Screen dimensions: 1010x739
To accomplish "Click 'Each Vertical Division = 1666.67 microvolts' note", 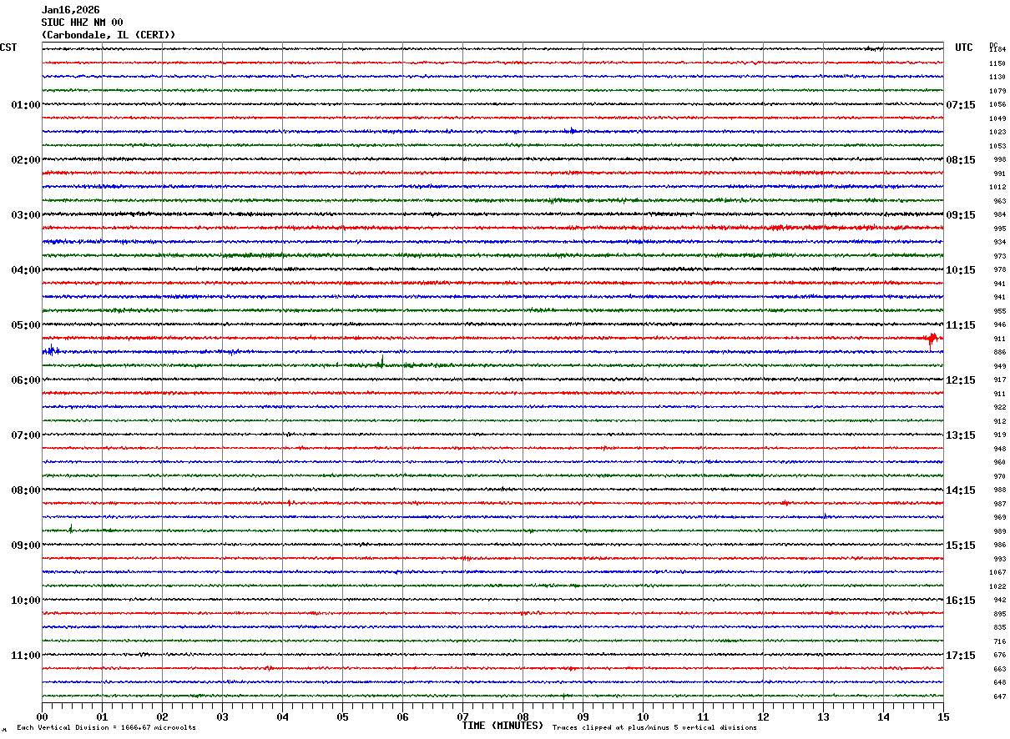I will click(x=106, y=728).
